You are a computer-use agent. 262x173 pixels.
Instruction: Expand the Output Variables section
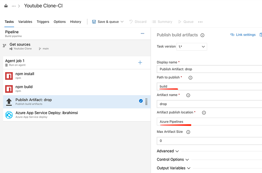pyautogui.click(x=173, y=168)
